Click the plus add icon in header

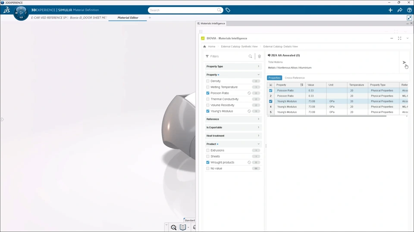(391, 10)
